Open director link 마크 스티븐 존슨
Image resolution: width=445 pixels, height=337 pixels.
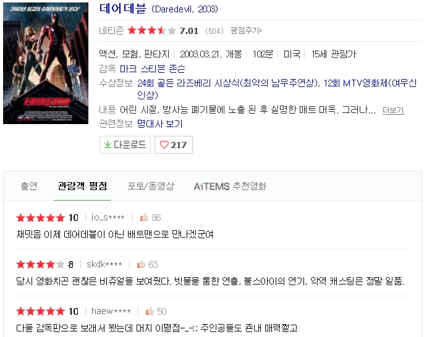153,69
